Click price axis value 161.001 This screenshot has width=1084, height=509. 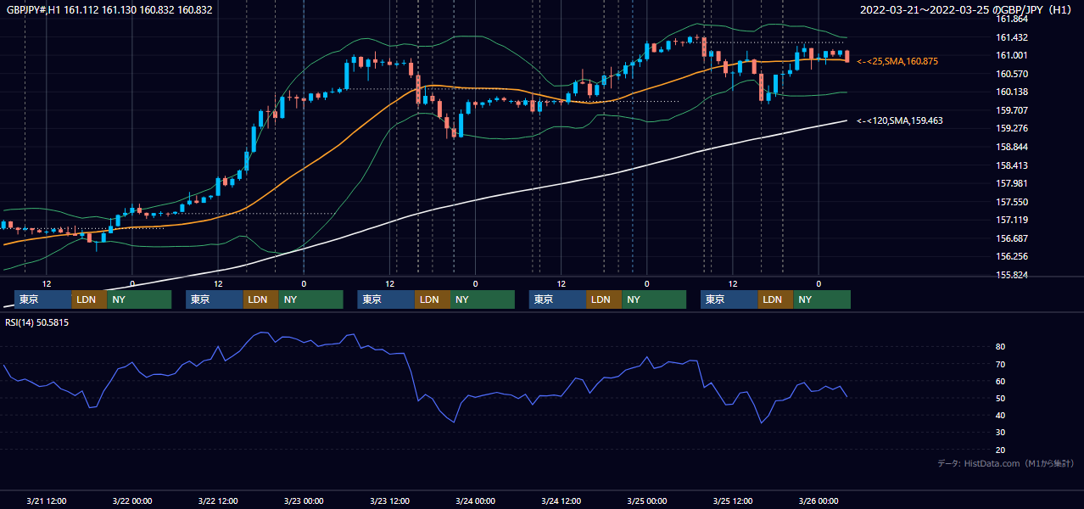(x=1012, y=55)
